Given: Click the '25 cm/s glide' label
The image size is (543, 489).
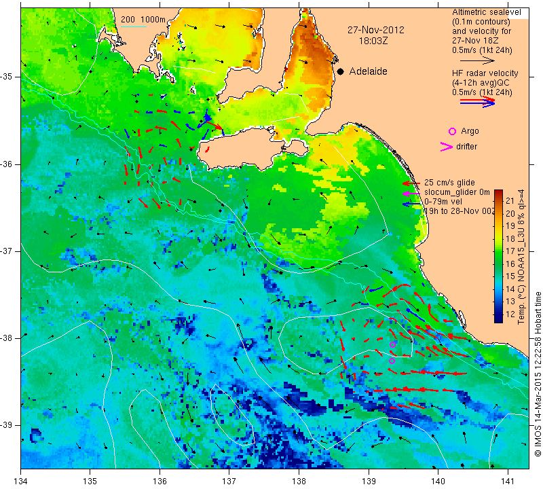Looking at the screenshot, I should pos(449,183).
